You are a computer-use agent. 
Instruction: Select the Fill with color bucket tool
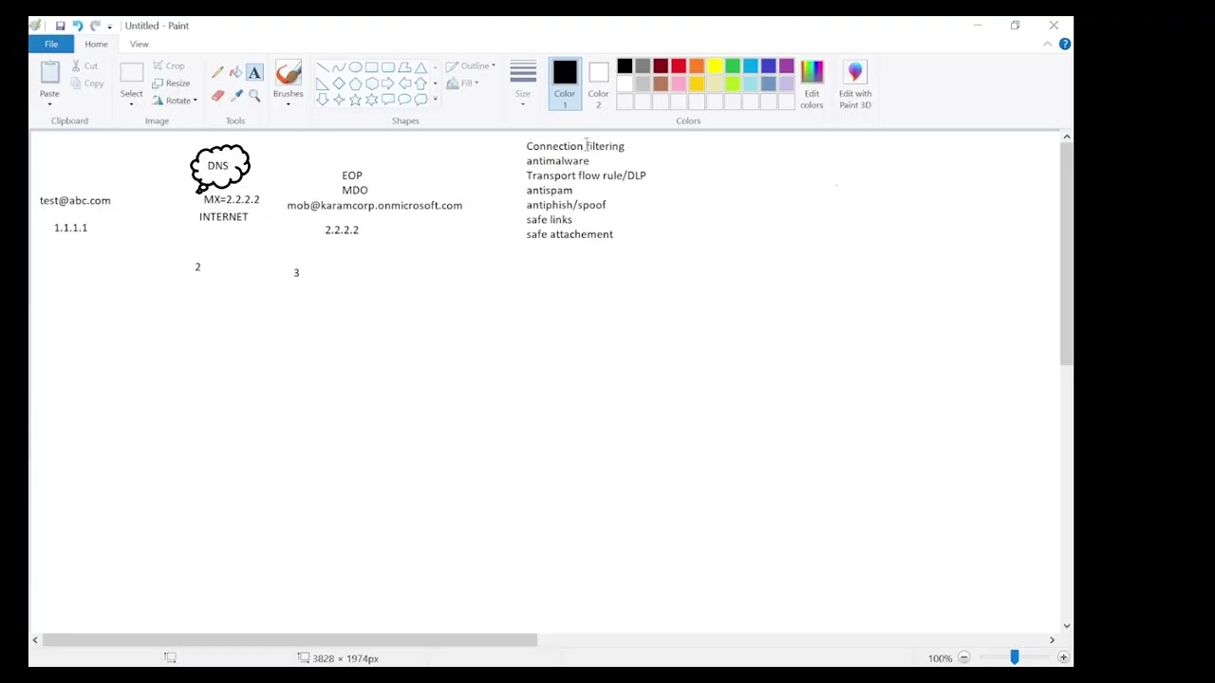235,73
